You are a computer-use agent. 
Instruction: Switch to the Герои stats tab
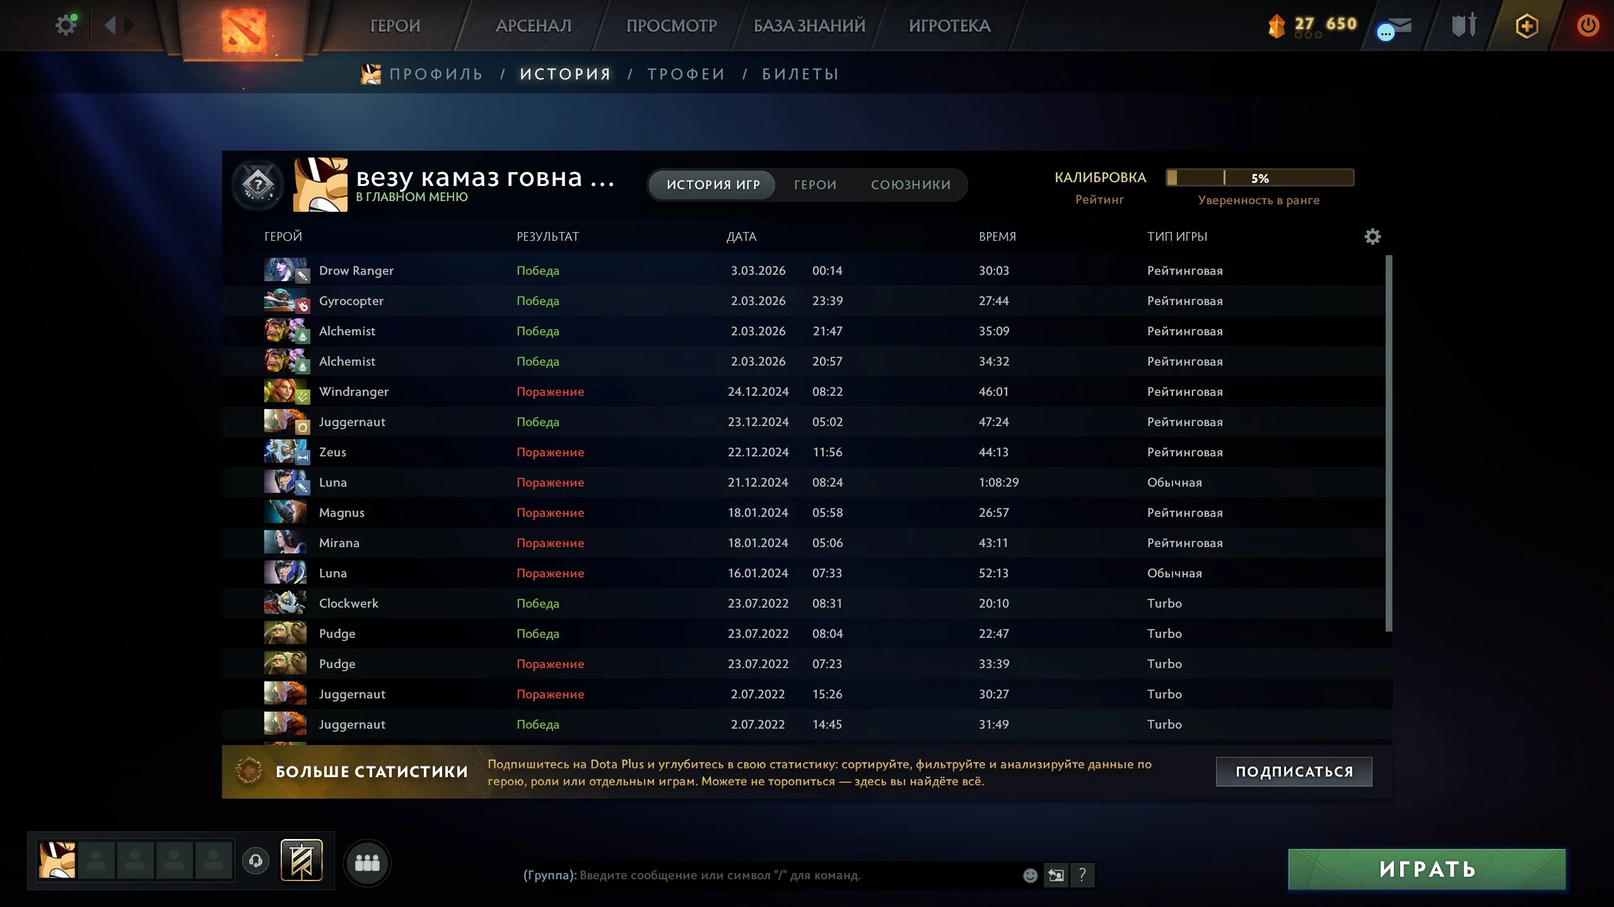click(815, 185)
